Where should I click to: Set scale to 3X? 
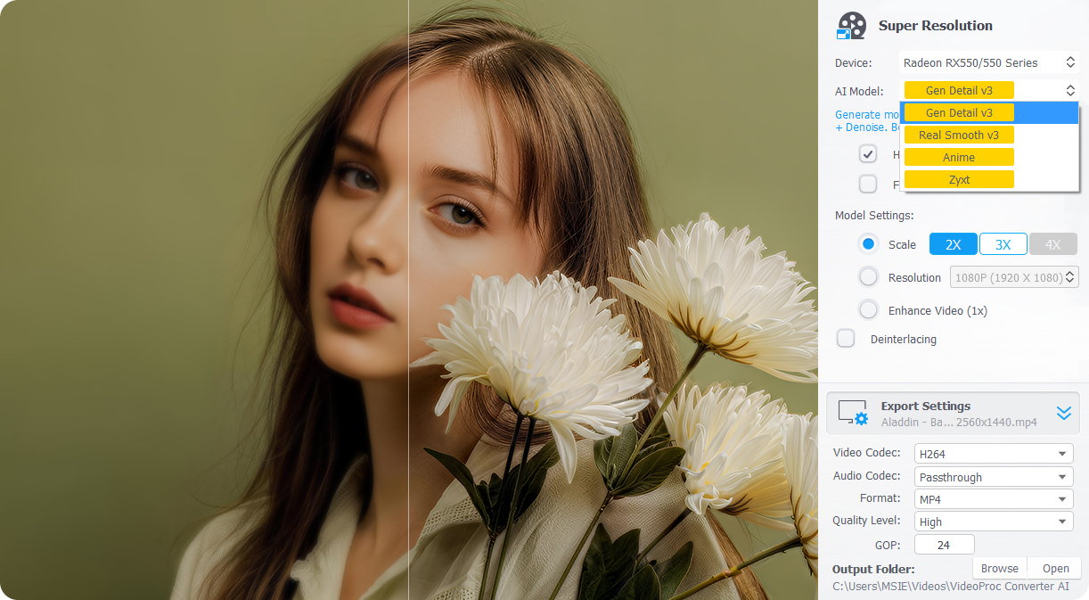(x=1003, y=244)
